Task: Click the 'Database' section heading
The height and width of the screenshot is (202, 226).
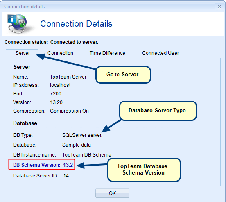Action: pos(25,123)
